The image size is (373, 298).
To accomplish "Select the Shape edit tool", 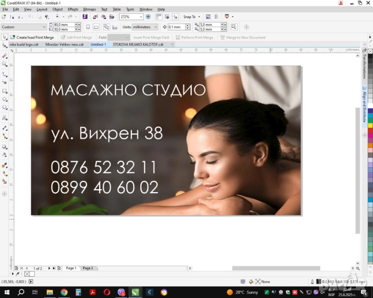I will coord(4,45).
